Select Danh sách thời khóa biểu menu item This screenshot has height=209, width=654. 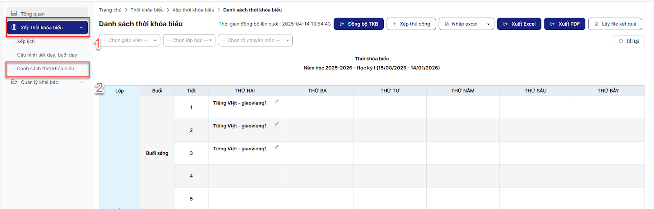(x=45, y=69)
